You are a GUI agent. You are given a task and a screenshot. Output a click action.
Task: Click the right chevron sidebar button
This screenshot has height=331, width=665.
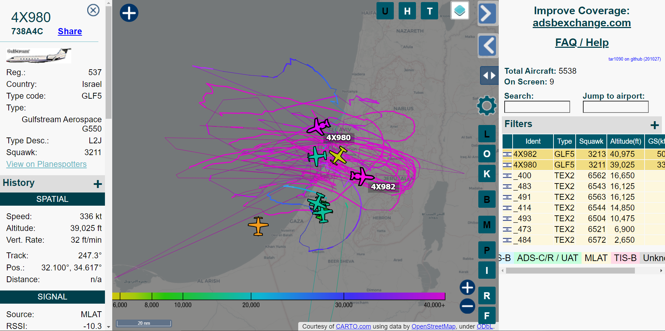point(488,14)
